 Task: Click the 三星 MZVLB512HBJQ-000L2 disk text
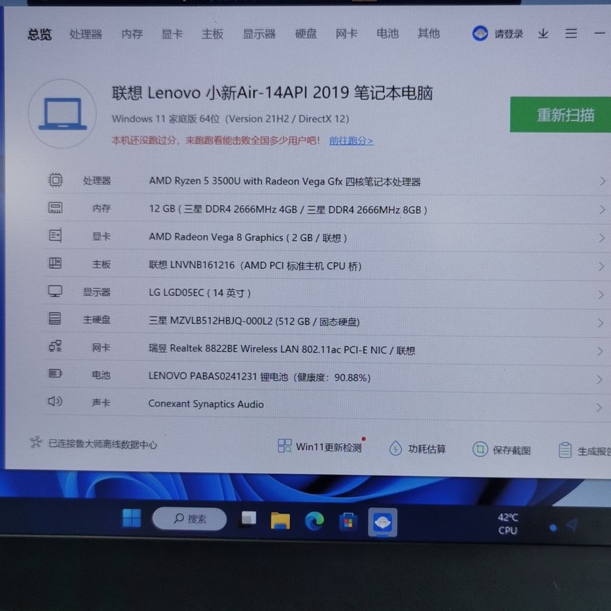tap(254, 321)
